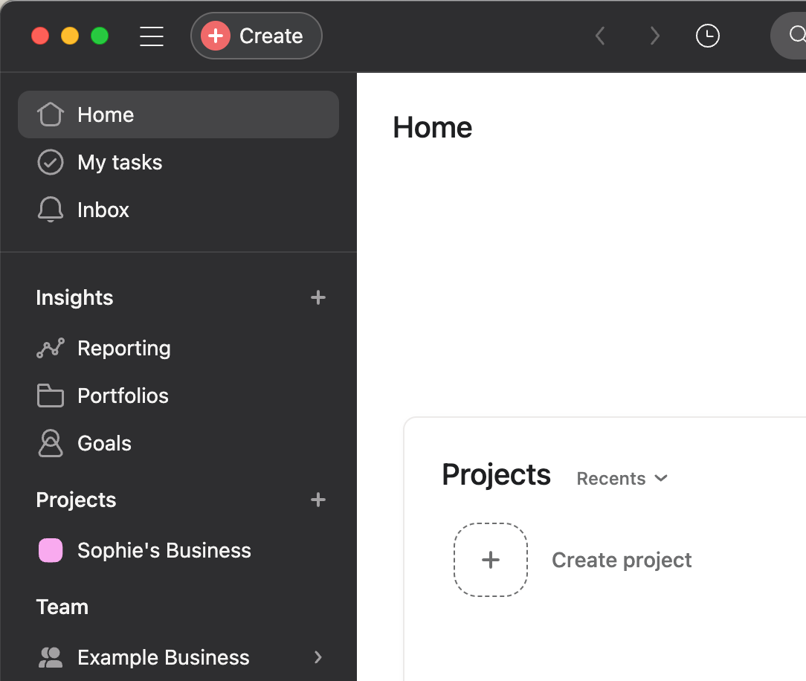
Task: Go back with the left arrow
Action: 600,36
